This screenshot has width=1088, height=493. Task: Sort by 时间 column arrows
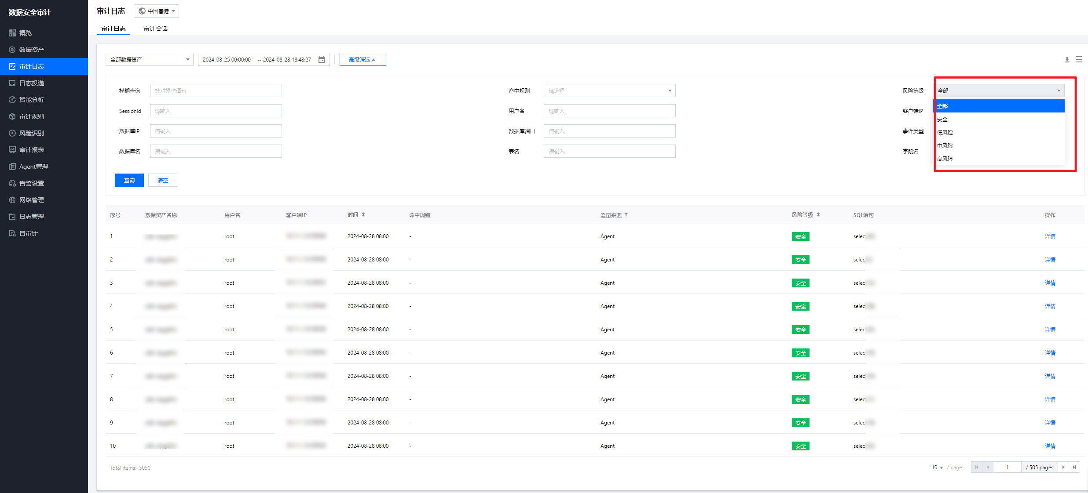(363, 215)
